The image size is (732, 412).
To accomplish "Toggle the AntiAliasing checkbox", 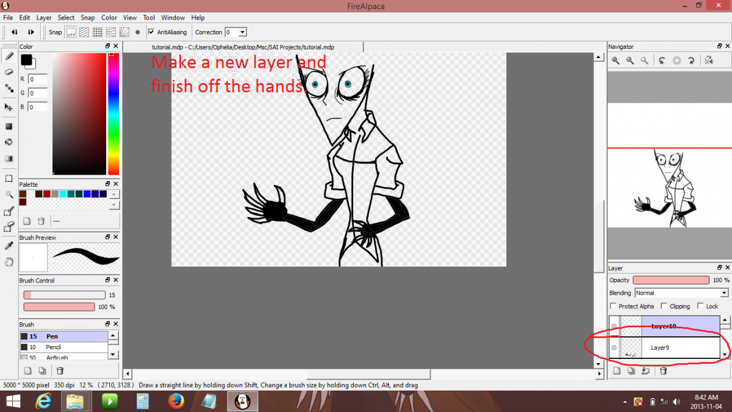I will pyautogui.click(x=151, y=32).
